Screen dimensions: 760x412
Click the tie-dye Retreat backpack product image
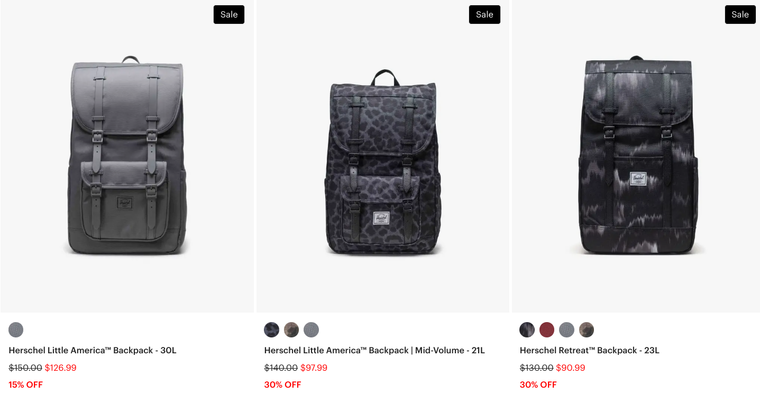638,156
